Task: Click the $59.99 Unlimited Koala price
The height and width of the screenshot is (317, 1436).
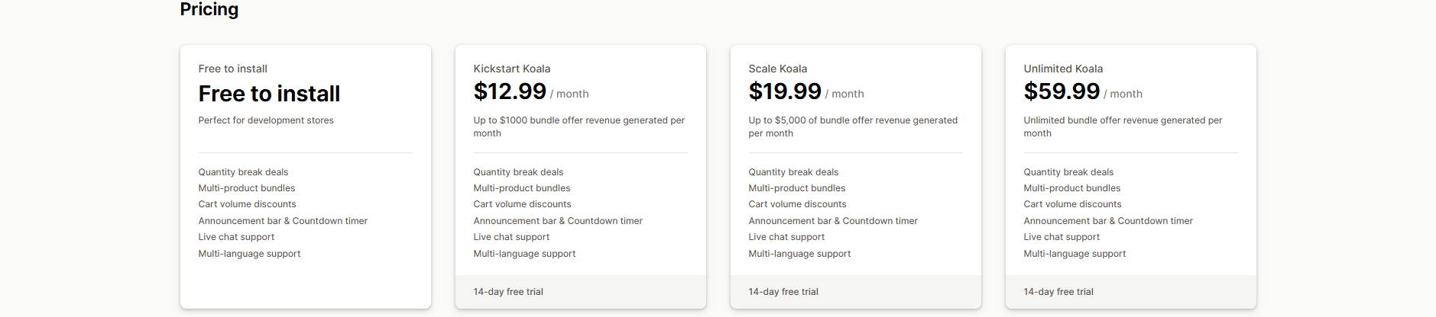Action: click(x=1062, y=91)
